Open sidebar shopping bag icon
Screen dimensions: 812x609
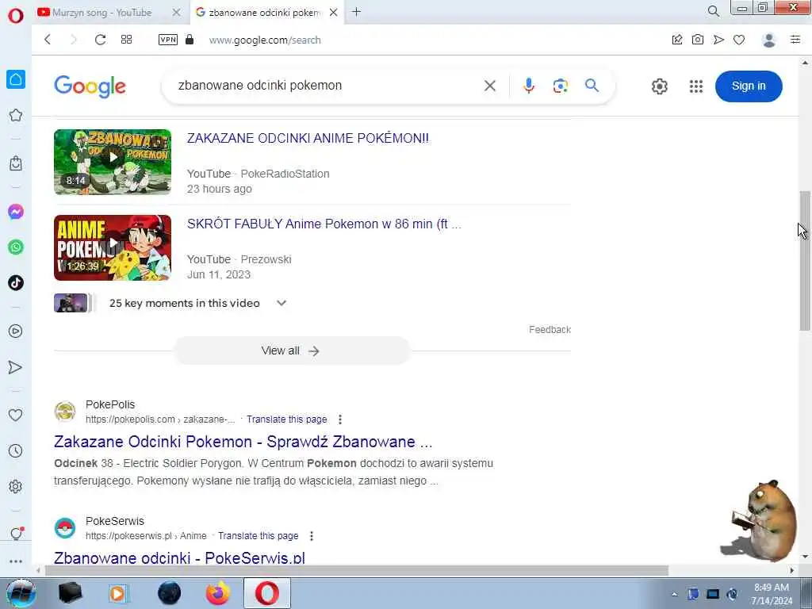[16, 163]
